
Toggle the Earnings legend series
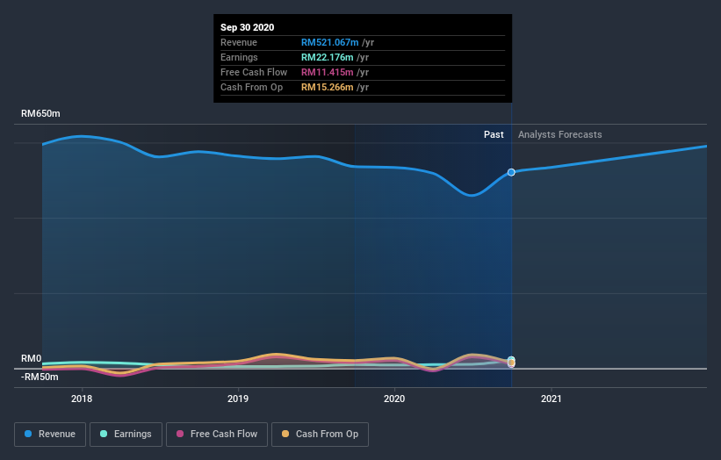click(126, 435)
